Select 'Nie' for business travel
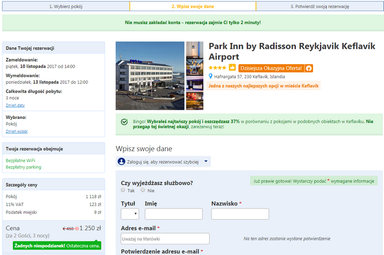The height and width of the screenshot is (255, 384). [143, 191]
